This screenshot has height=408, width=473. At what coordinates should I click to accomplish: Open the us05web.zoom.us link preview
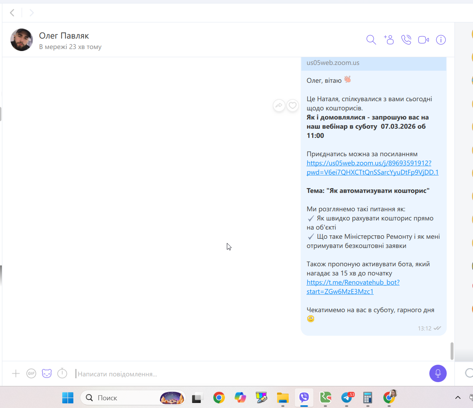(x=374, y=63)
